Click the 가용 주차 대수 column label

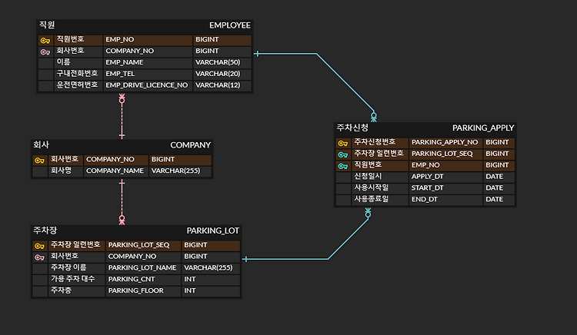click(x=73, y=279)
